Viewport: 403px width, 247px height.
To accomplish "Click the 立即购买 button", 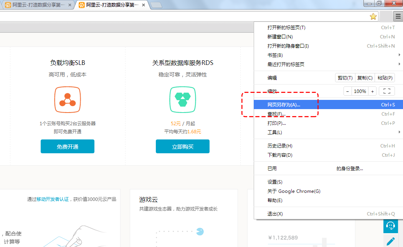I will [183, 146].
